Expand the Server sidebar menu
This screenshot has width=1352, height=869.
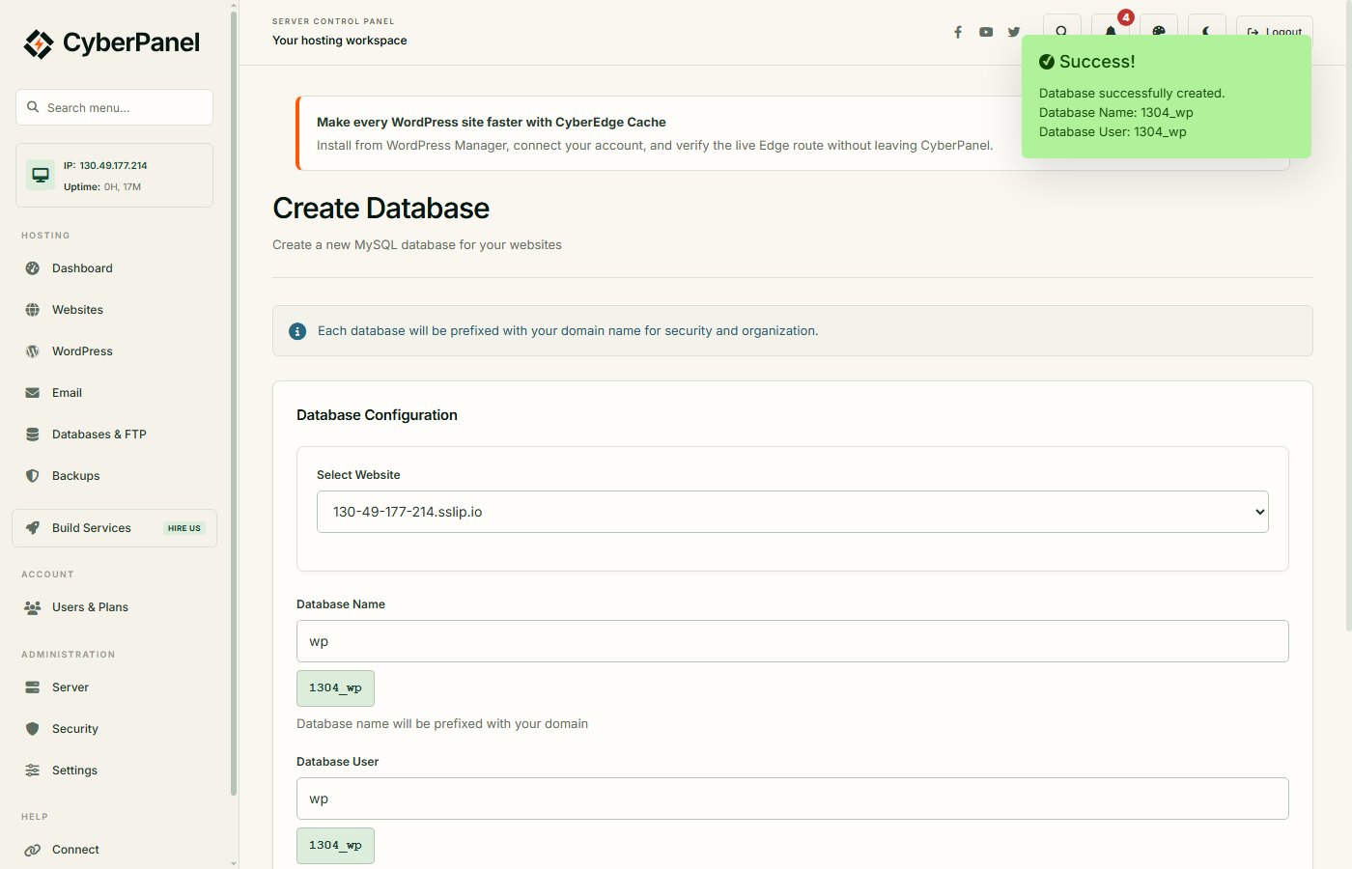point(115,687)
